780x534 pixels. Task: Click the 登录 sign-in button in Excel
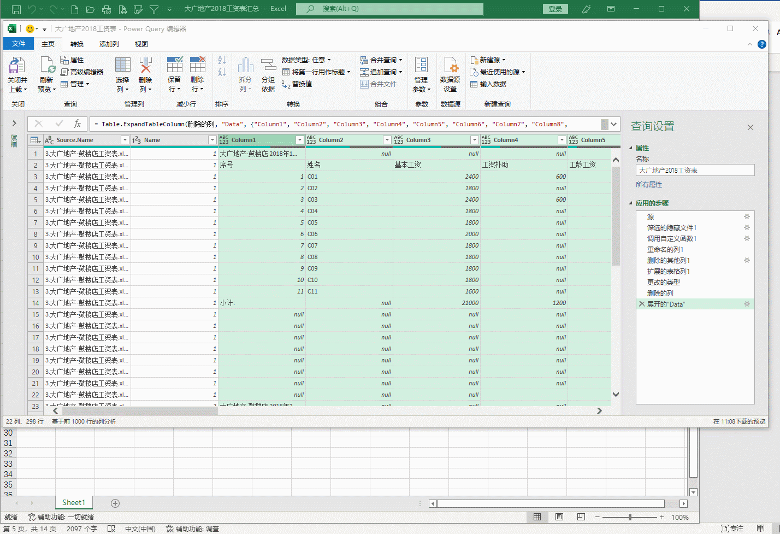click(556, 9)
